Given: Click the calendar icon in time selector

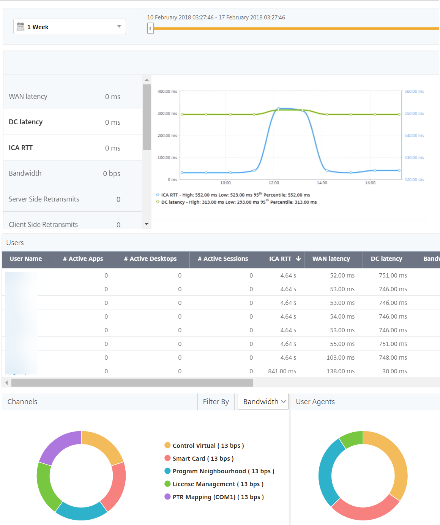Looking at the screenshot, I should click(21, 27).
